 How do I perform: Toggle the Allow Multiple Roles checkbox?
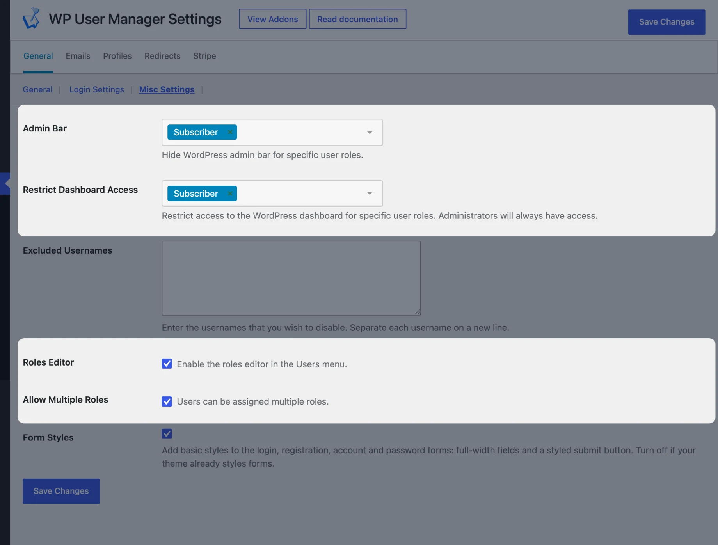(x=167, y=401)
